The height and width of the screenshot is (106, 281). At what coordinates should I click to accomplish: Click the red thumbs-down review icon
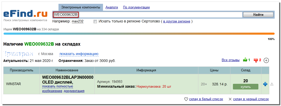coord(256,60)
